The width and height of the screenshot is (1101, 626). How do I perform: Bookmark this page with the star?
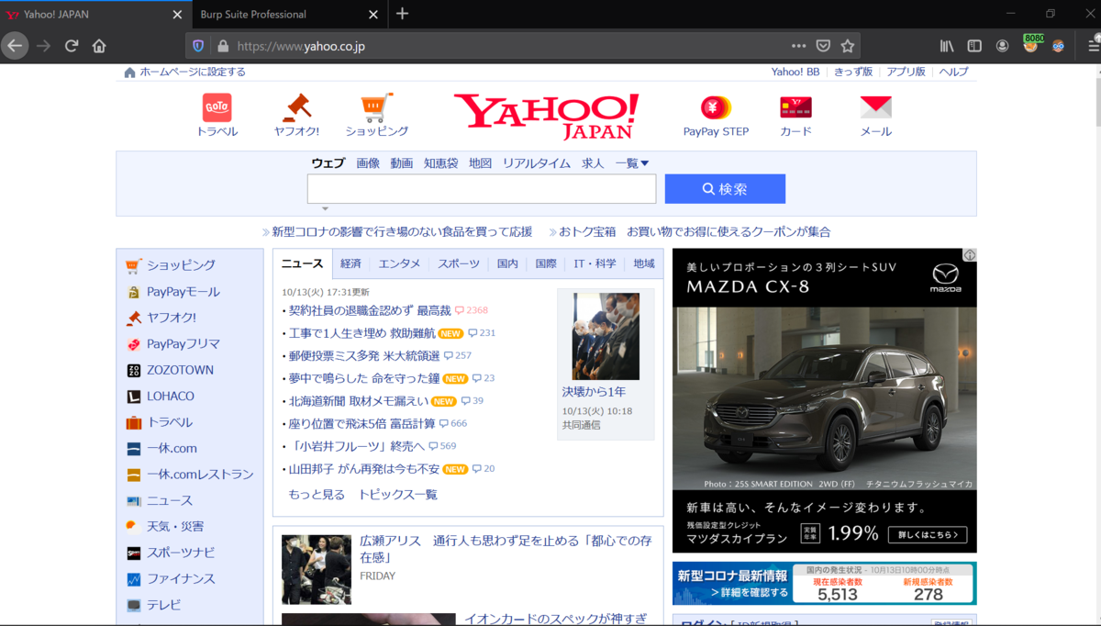pos(848,46)
